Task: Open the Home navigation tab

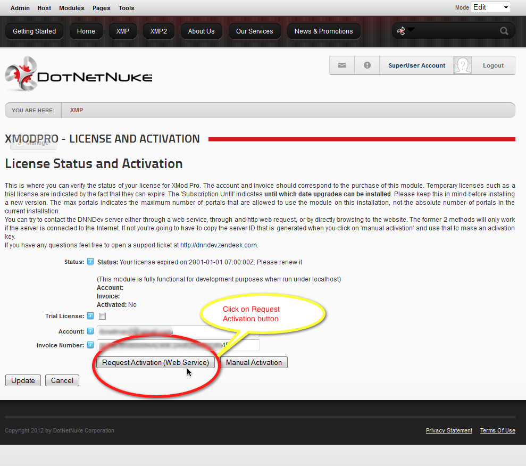Action: [86, 31]
